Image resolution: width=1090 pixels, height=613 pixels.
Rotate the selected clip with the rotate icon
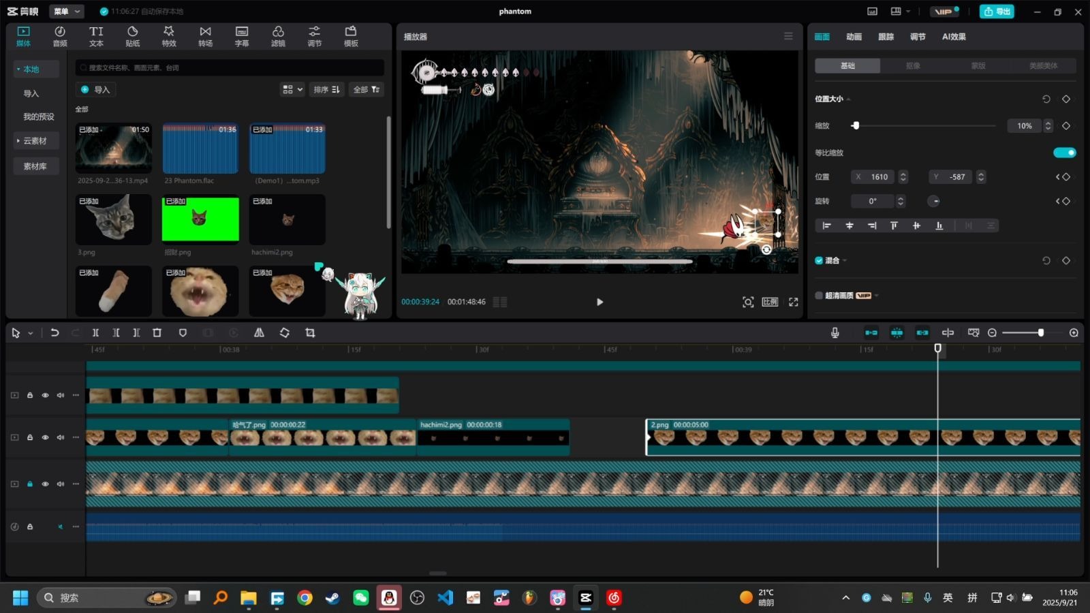point(284,332)
